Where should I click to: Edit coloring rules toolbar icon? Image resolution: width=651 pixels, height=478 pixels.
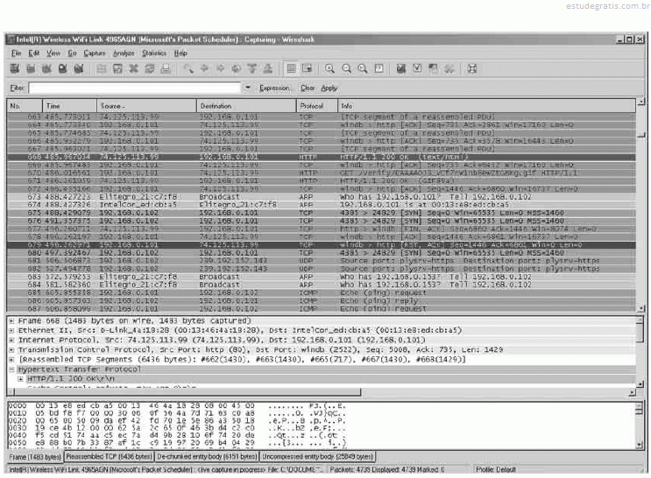(433, 69)
